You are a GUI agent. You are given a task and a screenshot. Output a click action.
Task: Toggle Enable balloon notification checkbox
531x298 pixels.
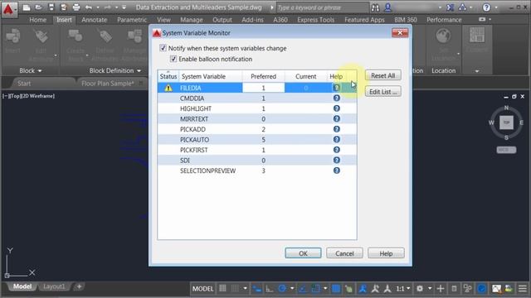pyautogui.click(x=173, y=59)
